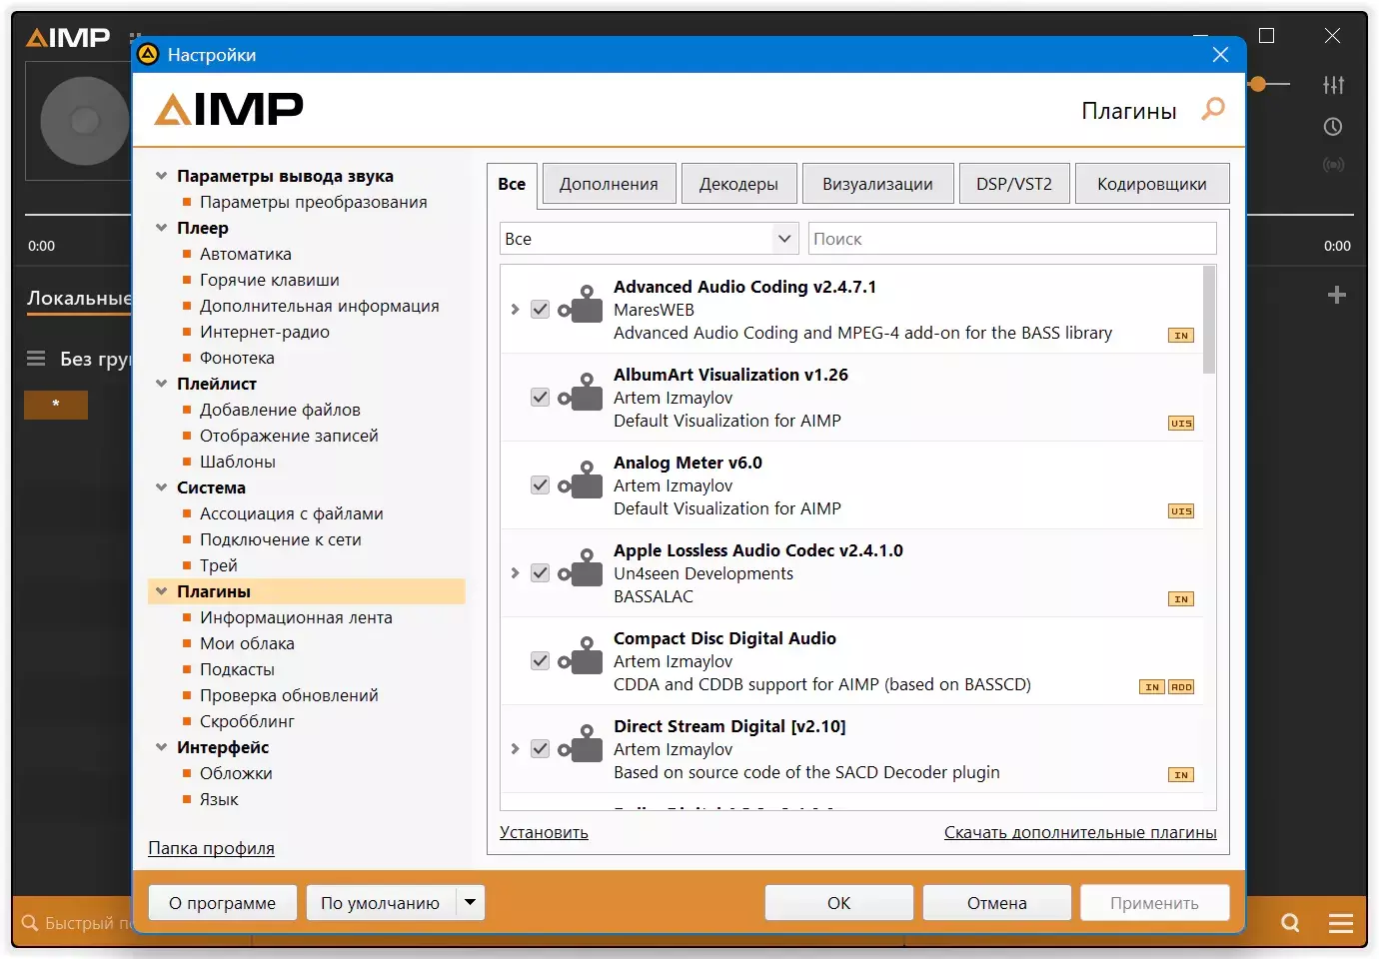Click the ADD badge on Compact Disc Digital Audio row
Viewport: 1379px width, 959px height.
[1181, 687]
